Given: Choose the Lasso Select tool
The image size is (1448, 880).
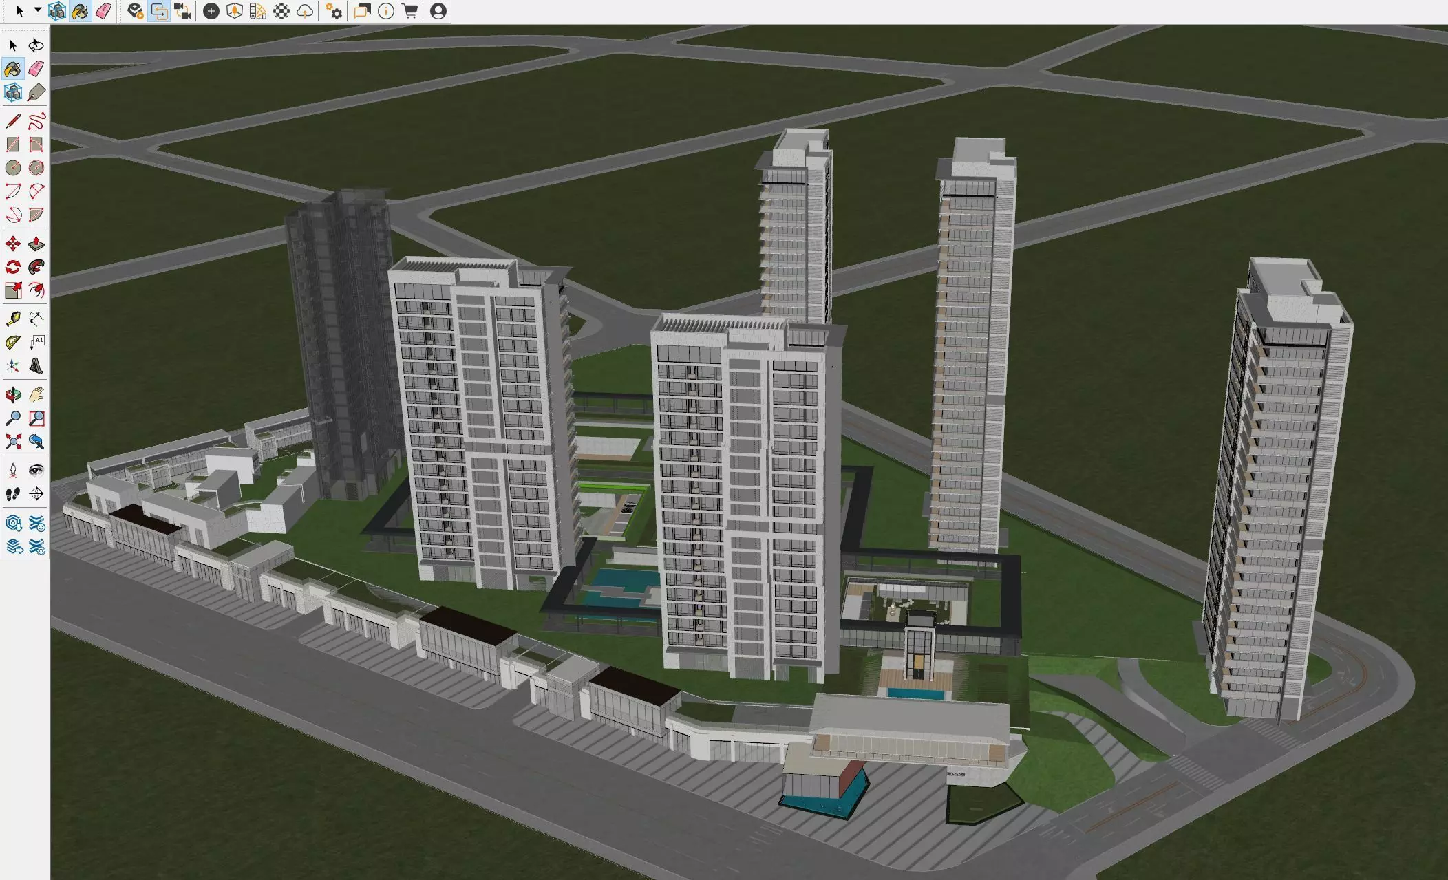Looking at the screenshot, I should tap(36, 45).
